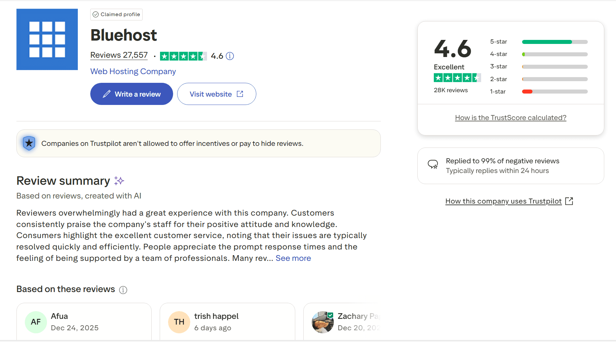The width and height of the screenshot is (616, 342).
Task: Click the Write a review button
Action: click(131, 94)
